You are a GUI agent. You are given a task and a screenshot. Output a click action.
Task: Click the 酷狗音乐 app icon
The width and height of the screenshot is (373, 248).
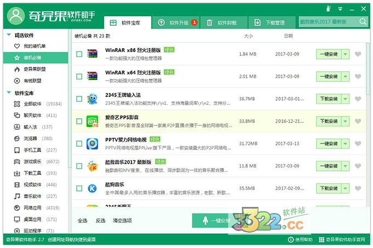click(92, 188)
